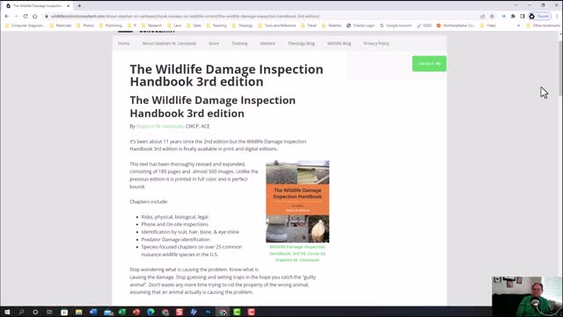The width and height of the screenshot is (563, 317).
Task: Open a new browser tab
Action: click(79, 6)
